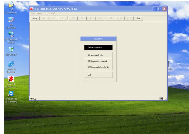Open the Help menu in menu bar

point(54,13)
